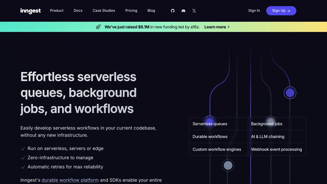Screen dimensions: 327x184
Task: Click the checkmark beside 'Run on serverless'
Action: point(23,149)
